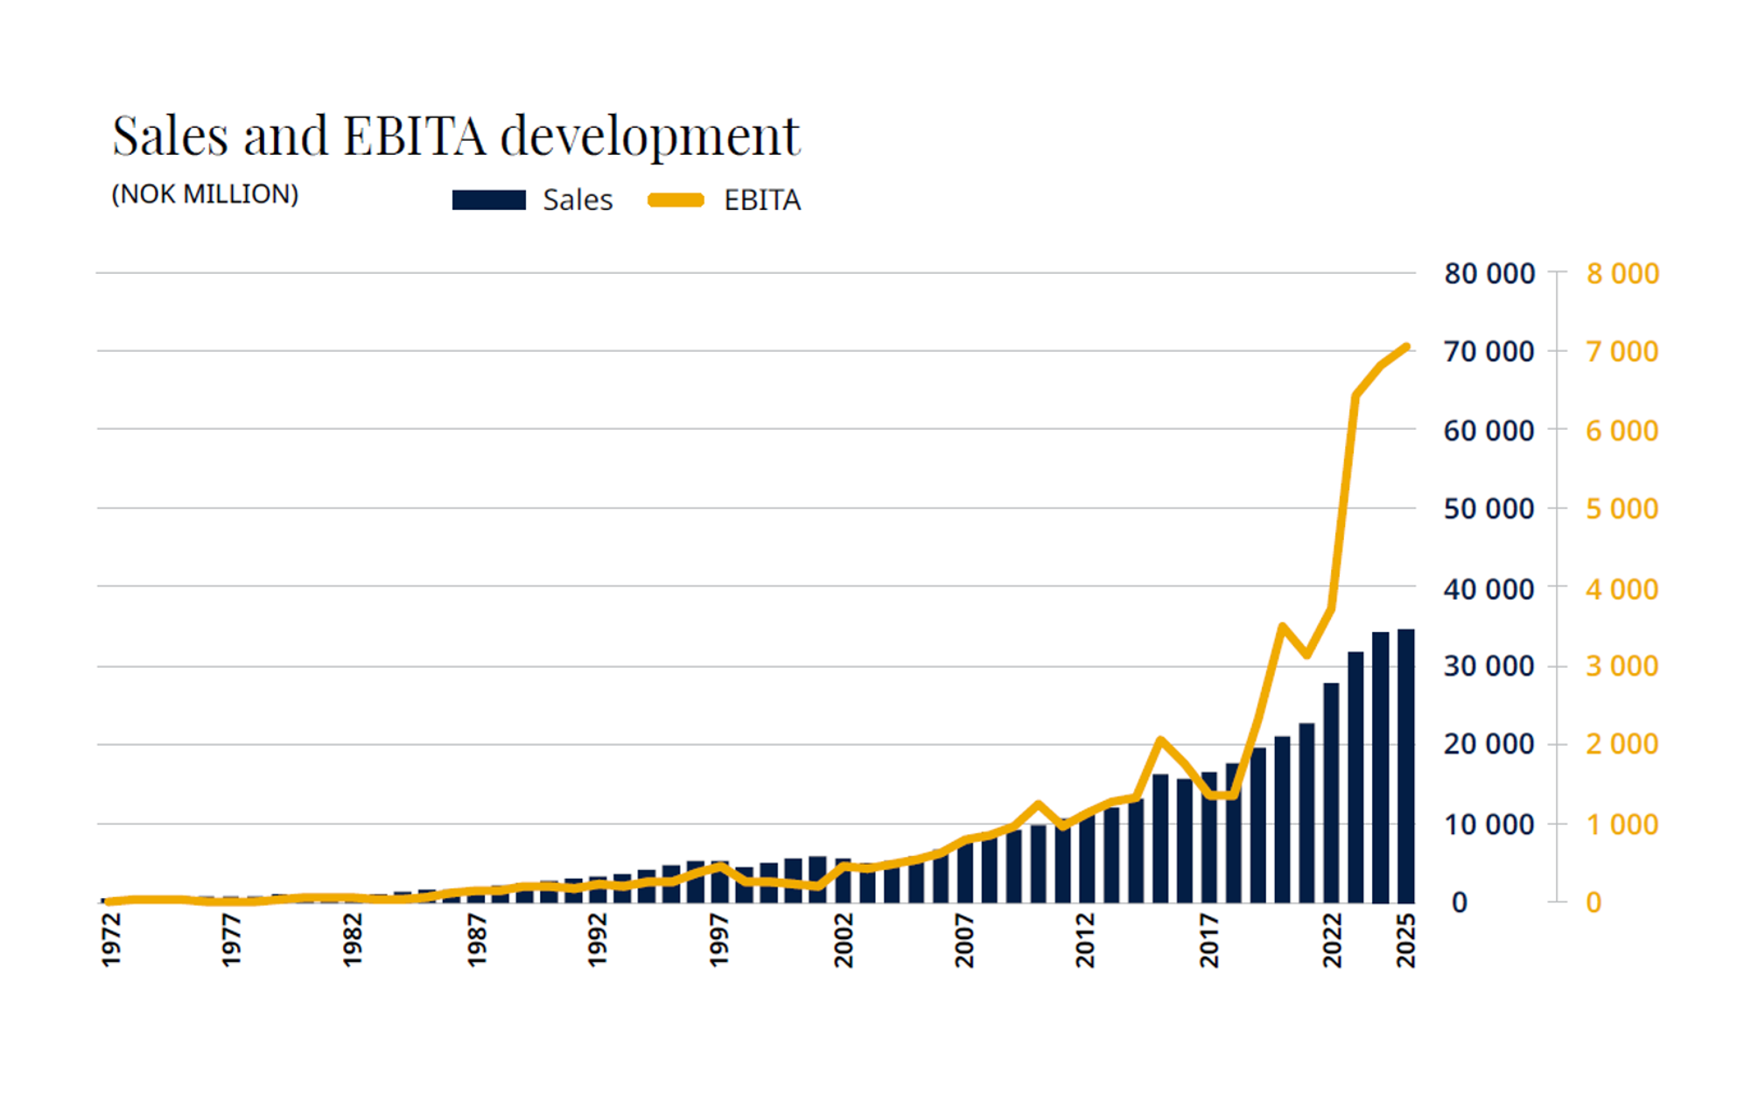
Task: Click the orange 8 000 EBITA axis label
Action: tap(1622, 274)
